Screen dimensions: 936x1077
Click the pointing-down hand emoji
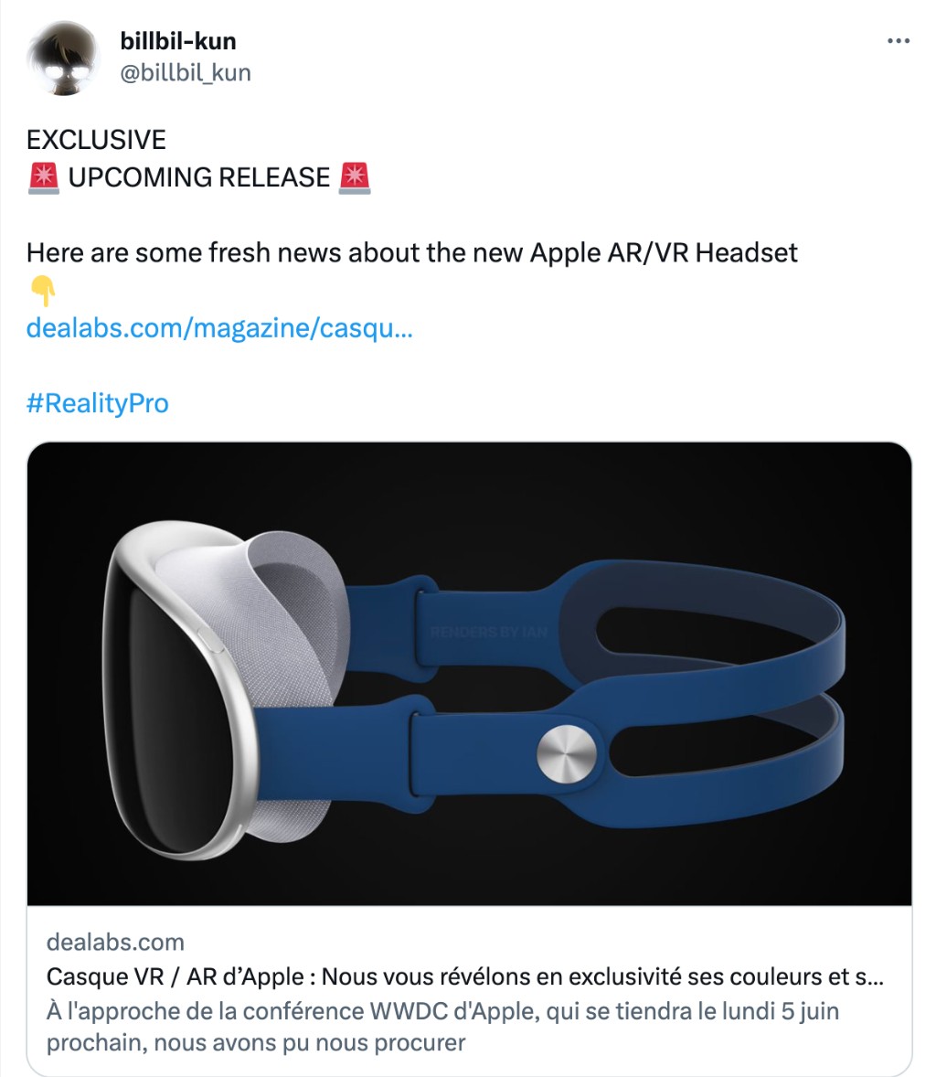[43, 291]
